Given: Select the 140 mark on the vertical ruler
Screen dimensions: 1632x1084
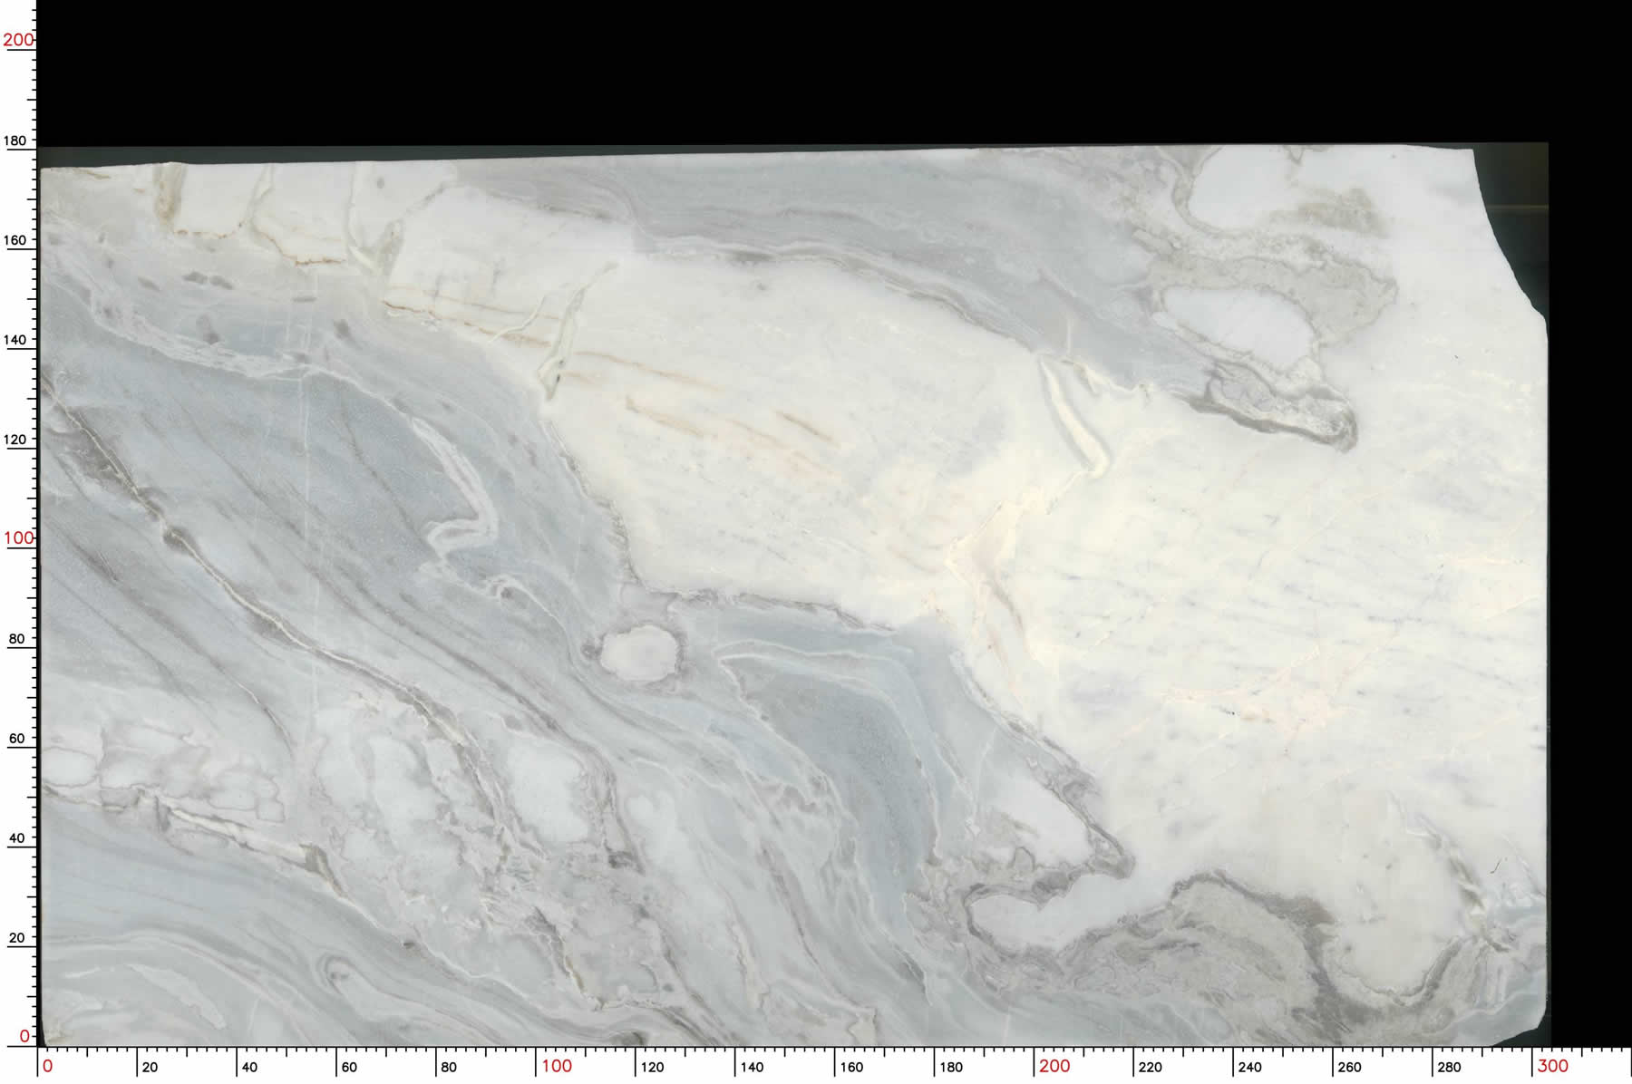Looking at the screenshot, I should pos(16,340).
